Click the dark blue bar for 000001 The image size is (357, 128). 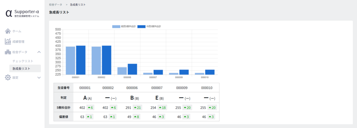click(x=81, y=60)
